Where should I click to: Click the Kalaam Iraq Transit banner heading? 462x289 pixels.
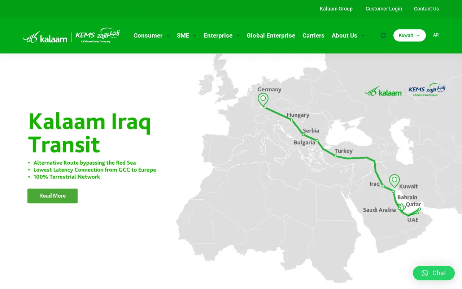point(89,133)
